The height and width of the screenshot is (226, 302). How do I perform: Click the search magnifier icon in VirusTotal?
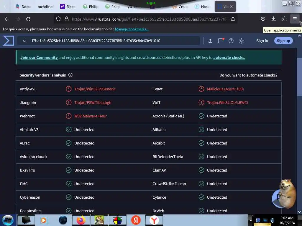tap(24, 41)
